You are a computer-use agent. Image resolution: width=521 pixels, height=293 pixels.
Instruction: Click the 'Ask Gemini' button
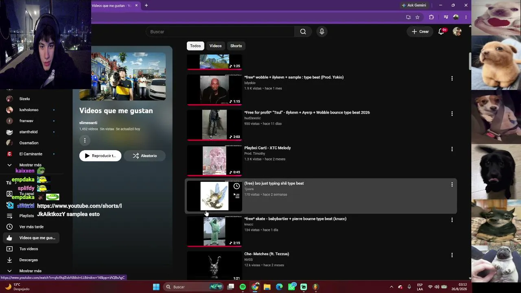click(x=414, y=5)
